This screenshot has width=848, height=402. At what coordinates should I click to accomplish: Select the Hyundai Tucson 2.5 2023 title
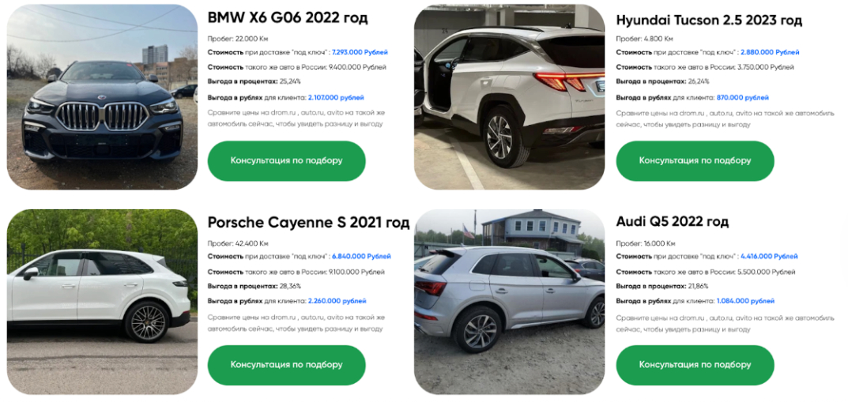coord(709,21)
